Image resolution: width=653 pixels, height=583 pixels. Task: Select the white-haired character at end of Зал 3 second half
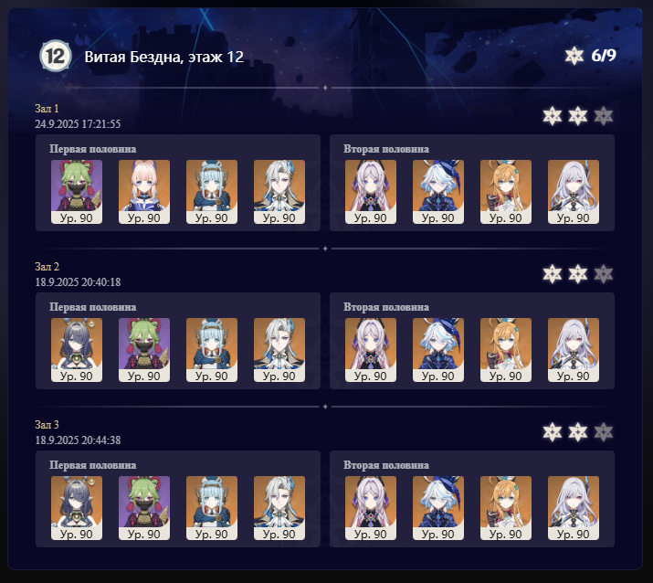click(x=574, y=508)
